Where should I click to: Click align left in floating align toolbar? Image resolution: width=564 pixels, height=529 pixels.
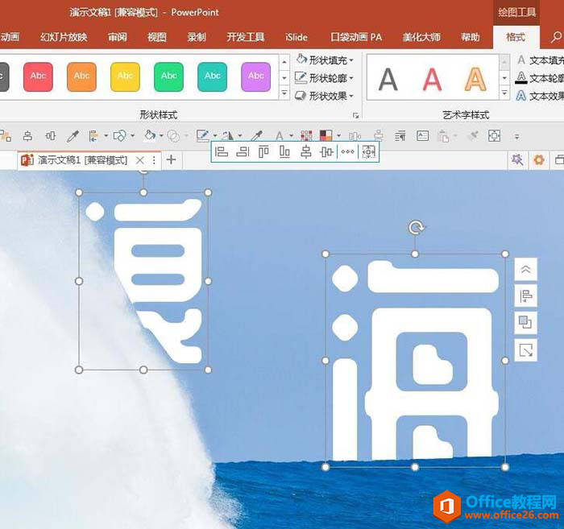pyautogui.click(x=222, y=152)
